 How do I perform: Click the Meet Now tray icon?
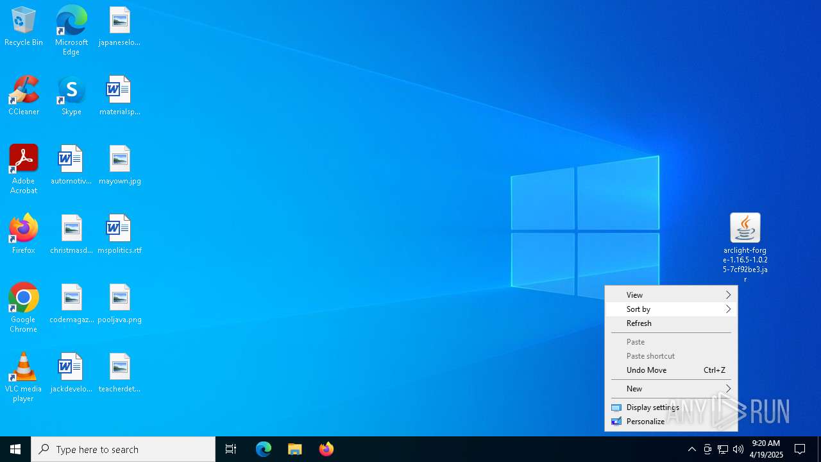click(x=707, y=449)
